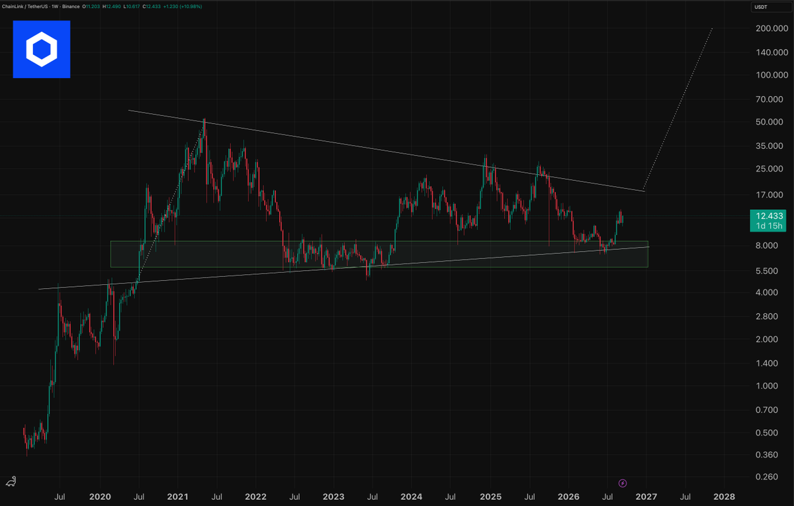This screenshot has height=506, width=794.
Task: Click the 0.360 price axis label
Action: (768, 455)
